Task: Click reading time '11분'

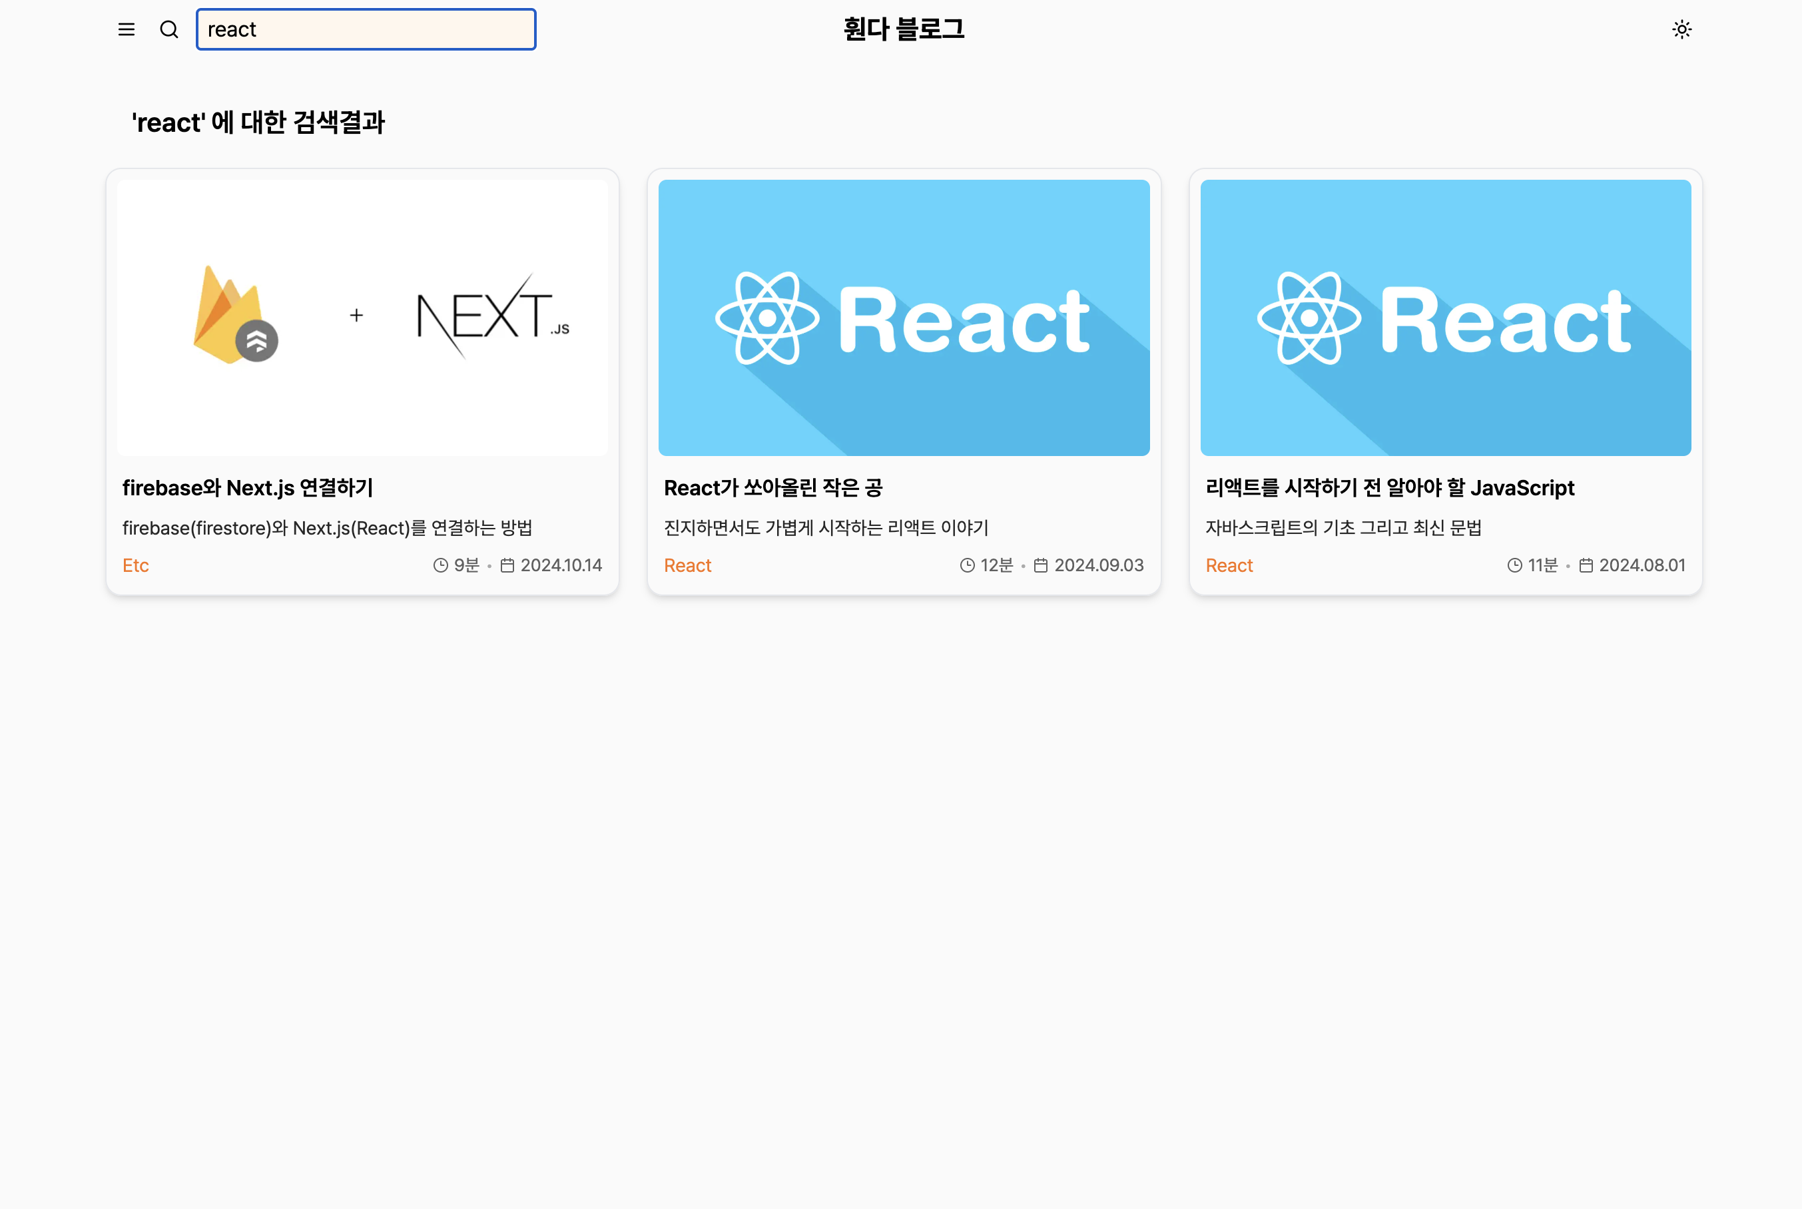Action: 1543,565
